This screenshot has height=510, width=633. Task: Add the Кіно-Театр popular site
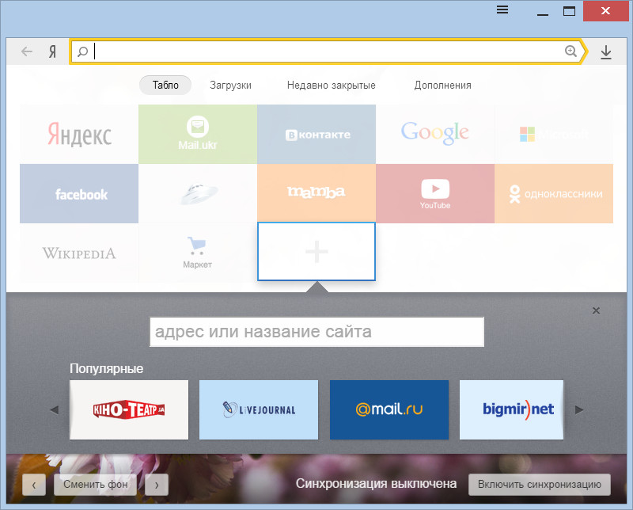coord(129,409)
